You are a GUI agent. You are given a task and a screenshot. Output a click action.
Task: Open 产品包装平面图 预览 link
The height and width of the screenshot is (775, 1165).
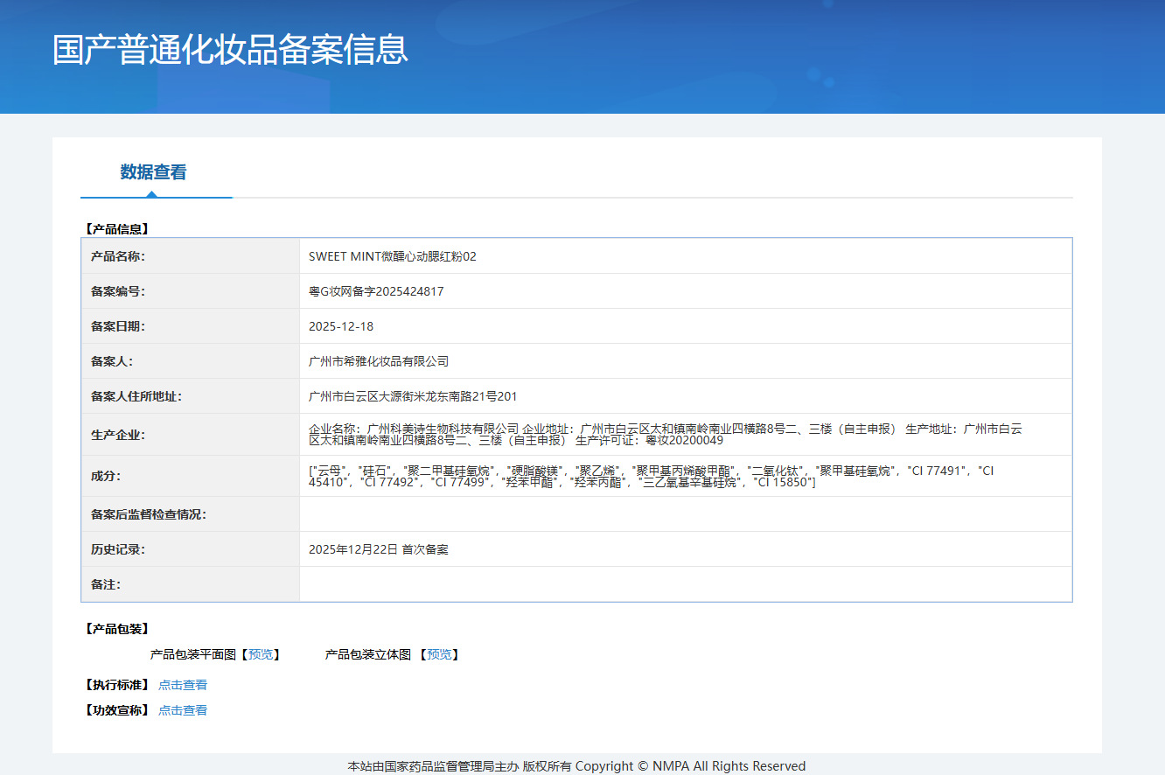(x=261, y=654)
